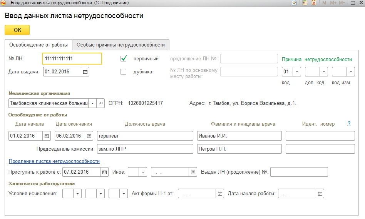Click Дата окончания field 06.02.2016
This screenshot has height=219, width=365.
point(70,136)
